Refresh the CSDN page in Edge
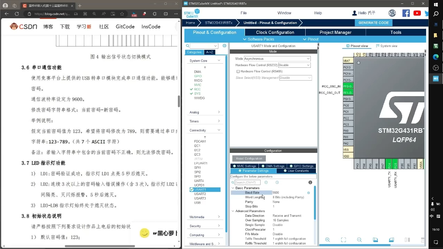 tap(17, 14)
